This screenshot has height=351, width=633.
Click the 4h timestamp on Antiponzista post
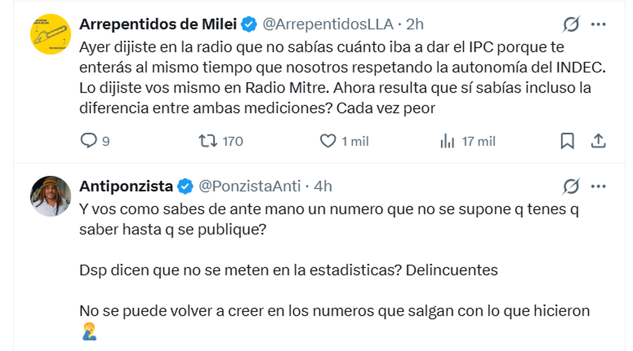click(x=323, y=186)
